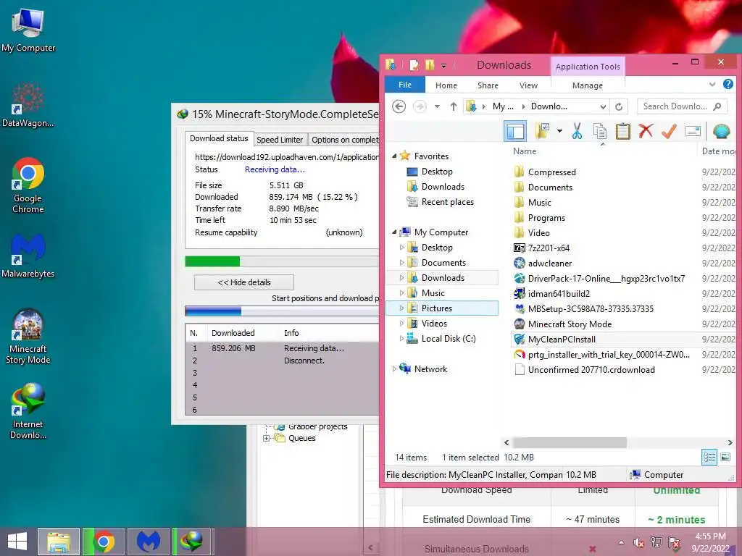Open the address bar history dropdown
The height and width of the screenshot is (556, 742).
coord(603,107)
